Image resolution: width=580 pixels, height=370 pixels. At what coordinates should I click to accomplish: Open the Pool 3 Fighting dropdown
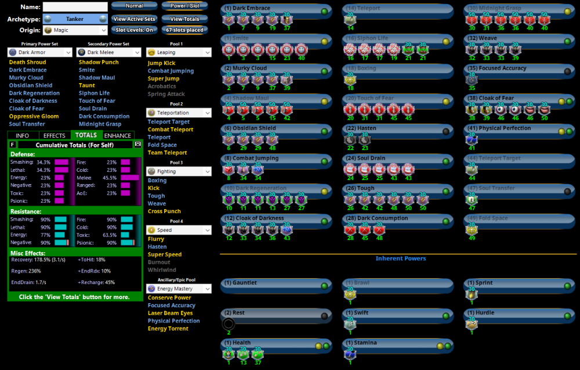[x=178, y=171]
